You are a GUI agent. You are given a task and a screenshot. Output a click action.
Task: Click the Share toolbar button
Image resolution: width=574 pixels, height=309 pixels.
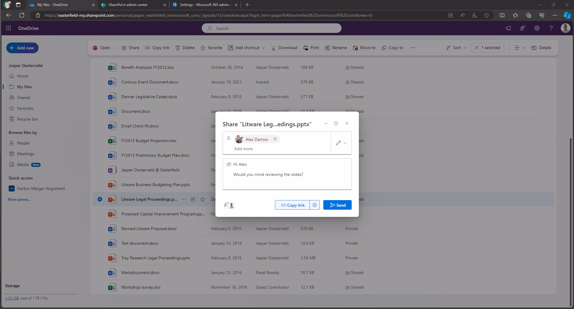(130, 48)
